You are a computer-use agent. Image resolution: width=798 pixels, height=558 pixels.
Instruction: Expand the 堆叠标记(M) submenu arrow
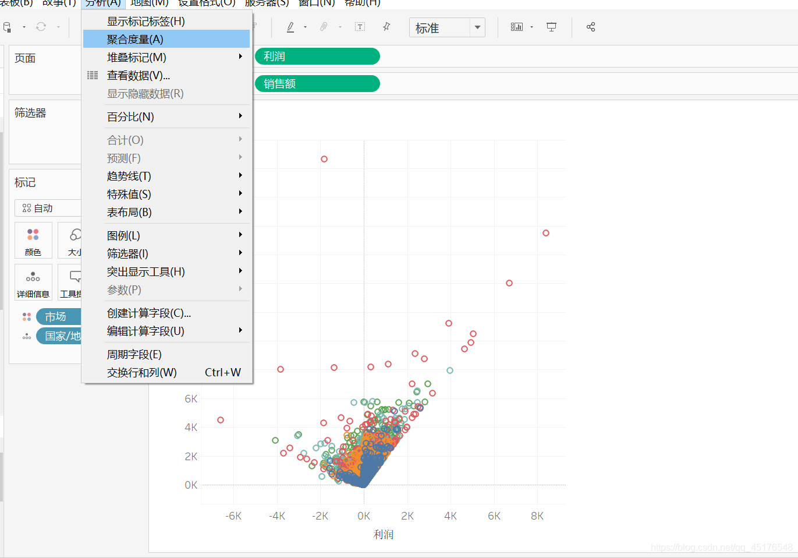point(240,56)
